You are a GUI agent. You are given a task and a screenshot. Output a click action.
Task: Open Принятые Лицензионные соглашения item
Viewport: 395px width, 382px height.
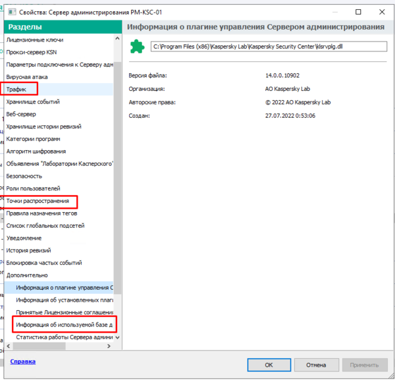tap(65, 312)
